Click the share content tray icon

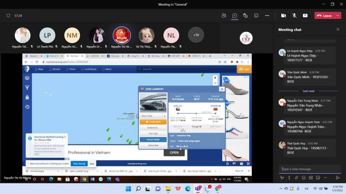[305, 15]
